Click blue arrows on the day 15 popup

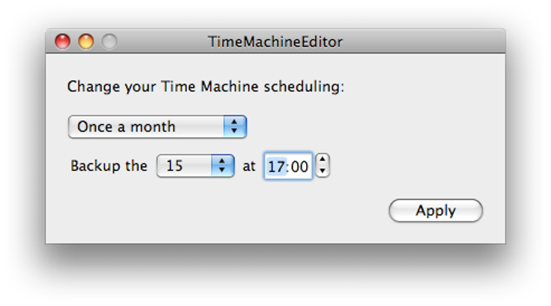click(222, 166)
